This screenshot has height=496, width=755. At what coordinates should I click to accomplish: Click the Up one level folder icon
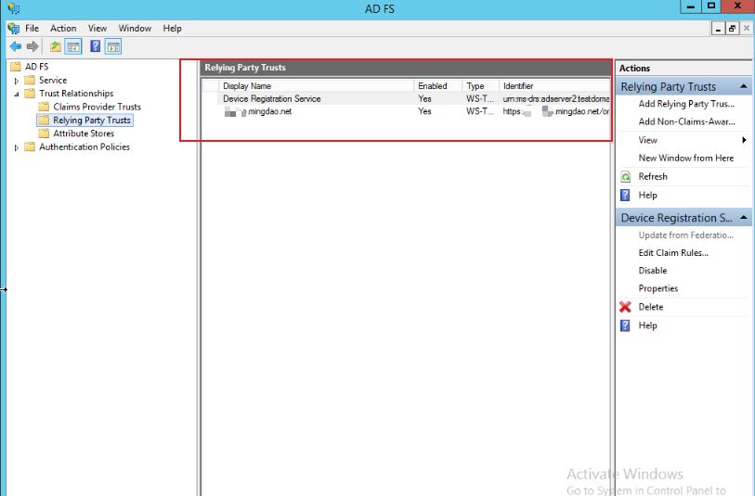[x=56, y=46]
